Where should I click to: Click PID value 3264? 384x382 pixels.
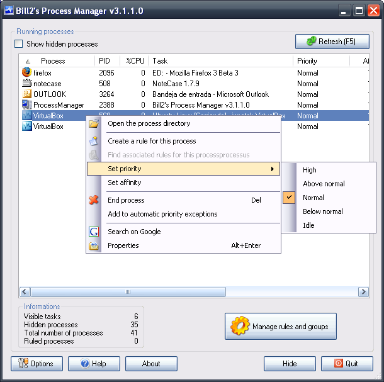point(106,94)
